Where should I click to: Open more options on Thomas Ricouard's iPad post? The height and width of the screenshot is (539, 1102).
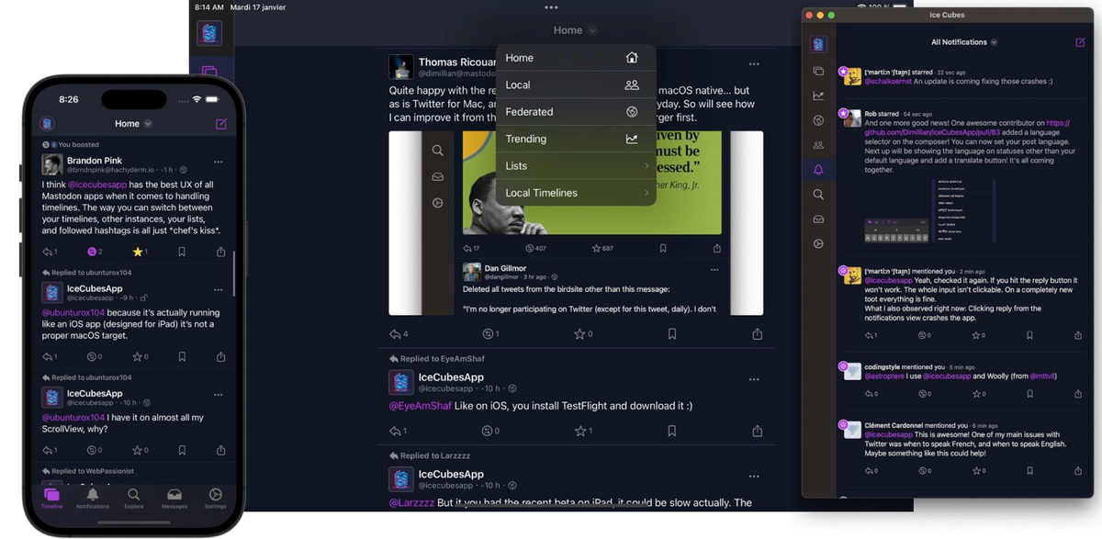754,64
